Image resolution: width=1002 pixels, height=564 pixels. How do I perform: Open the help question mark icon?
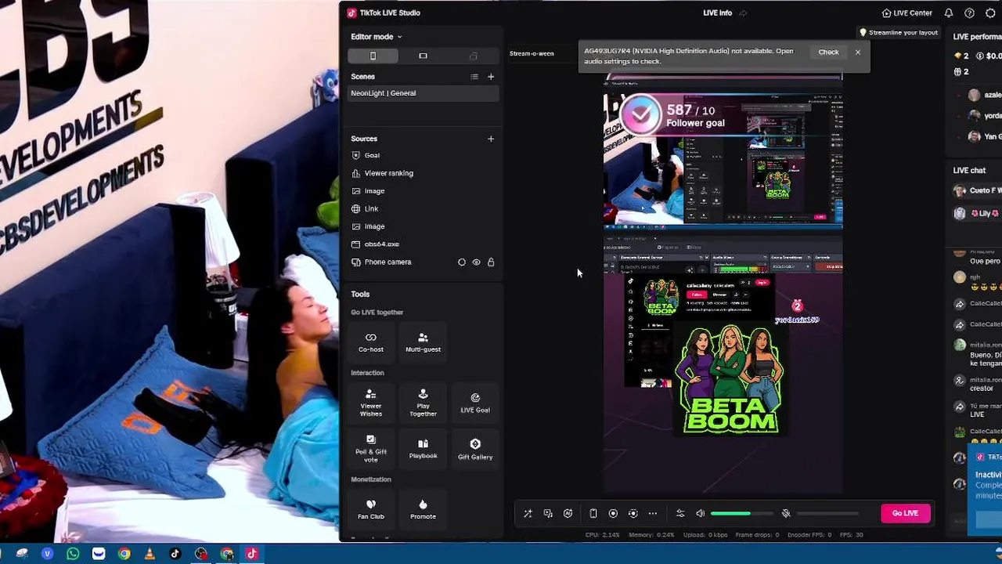[x=969, y=13]
